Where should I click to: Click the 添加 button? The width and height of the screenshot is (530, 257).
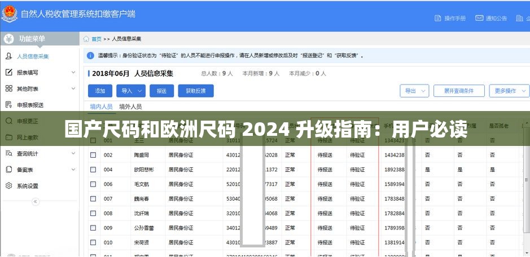[x=100, y=91]
